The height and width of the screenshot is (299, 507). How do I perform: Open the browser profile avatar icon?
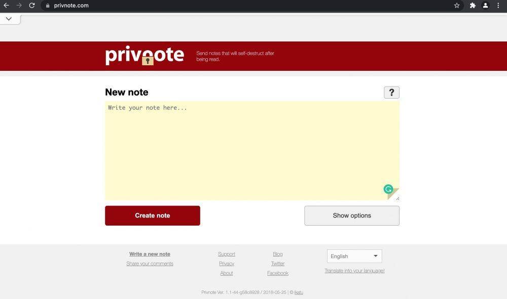click(485, 6)
